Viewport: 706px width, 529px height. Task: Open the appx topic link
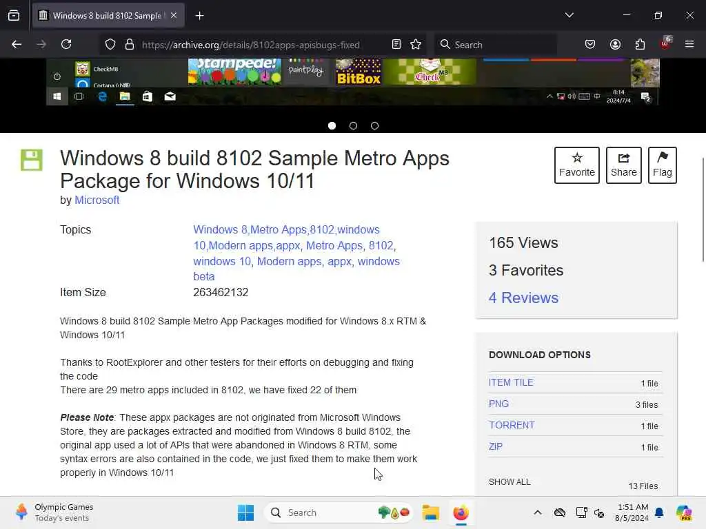(x=339, y=261)
